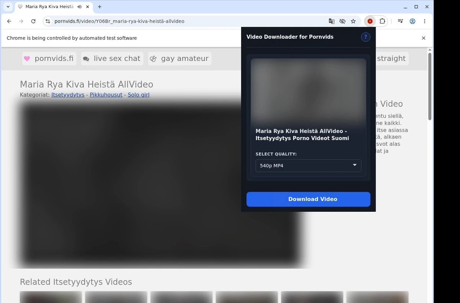
Task: Open the Pikkuhousut category link
Action: pos(106,95)
